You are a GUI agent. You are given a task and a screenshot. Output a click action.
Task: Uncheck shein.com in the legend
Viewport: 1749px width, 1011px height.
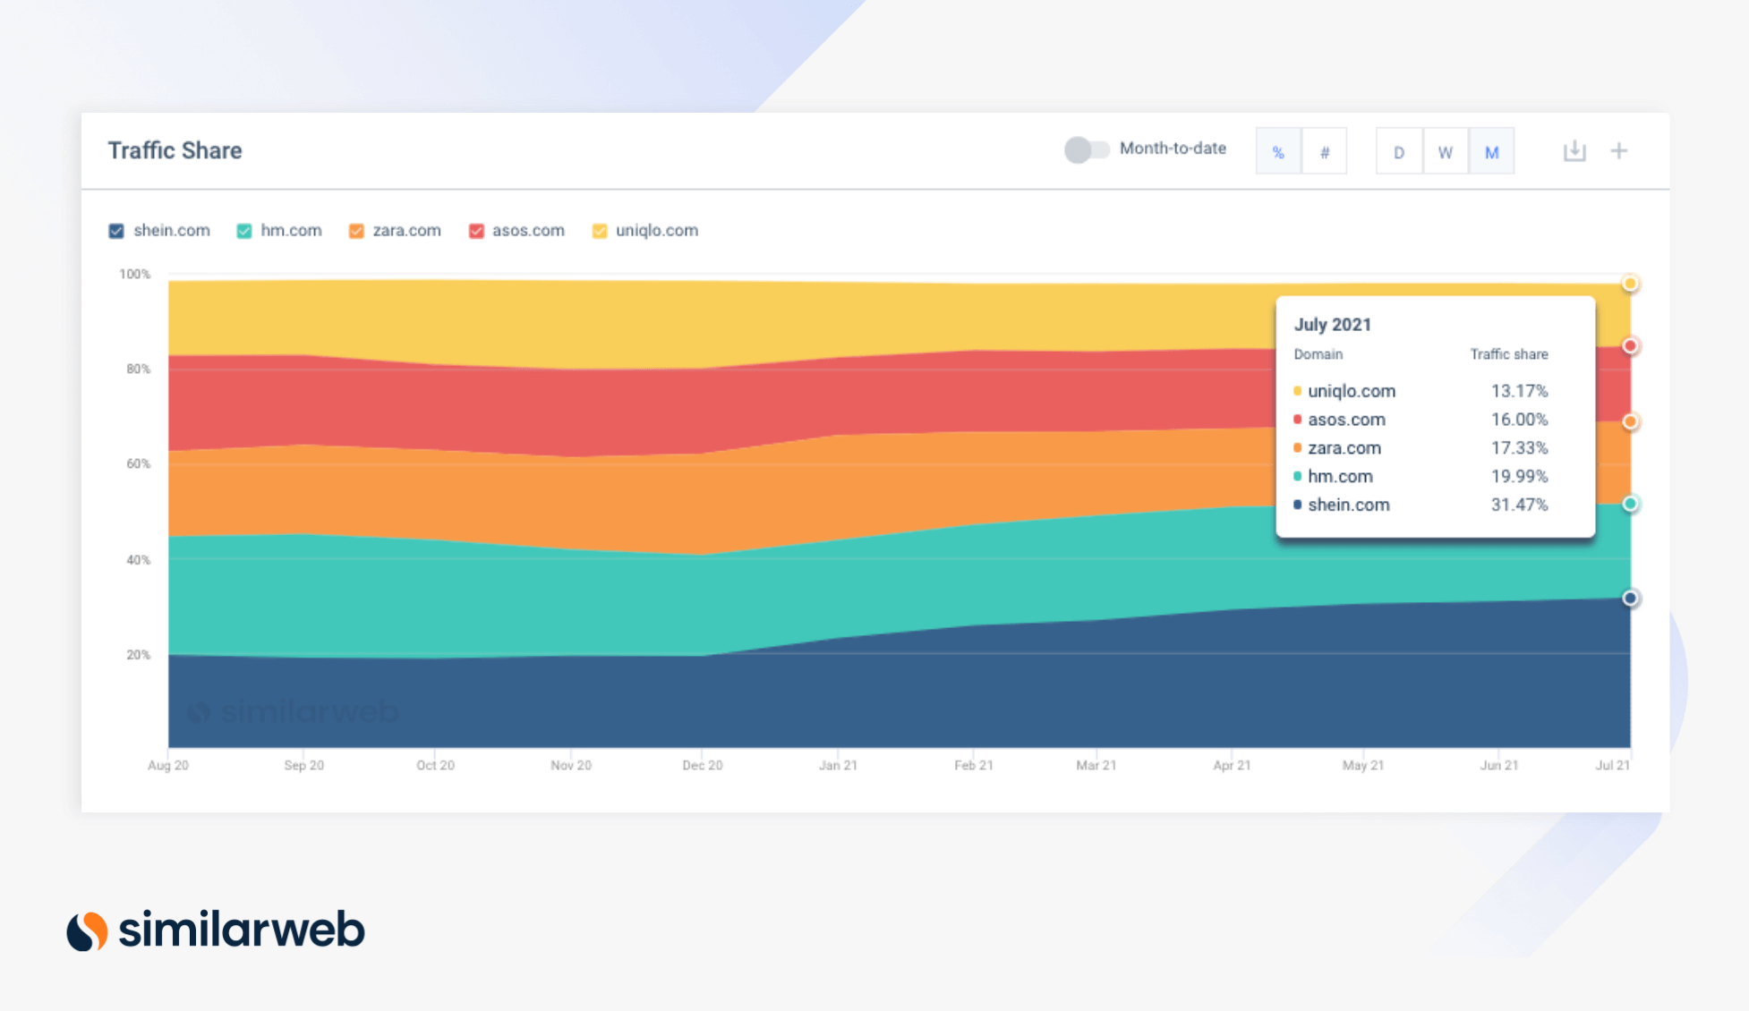tap(116, 231)
